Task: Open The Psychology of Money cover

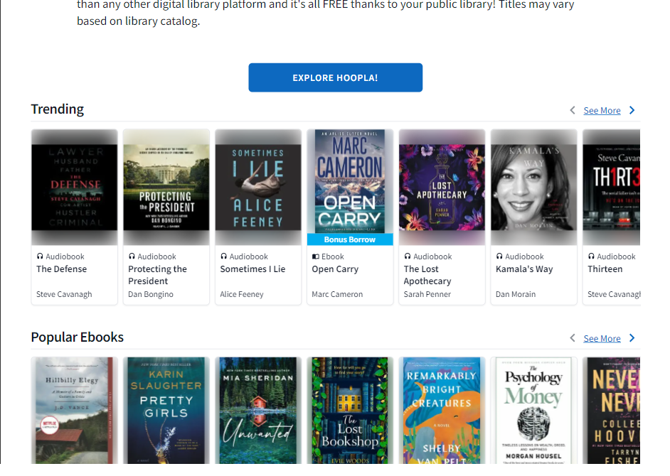Action: point(533,410)
